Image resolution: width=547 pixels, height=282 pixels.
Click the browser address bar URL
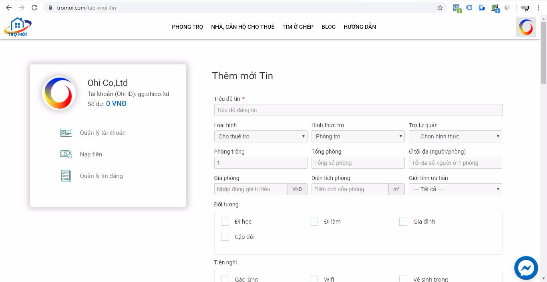(87, 8)
